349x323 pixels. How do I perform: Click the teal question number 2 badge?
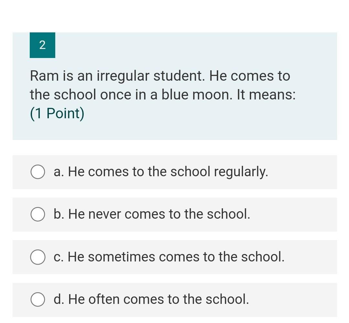coord(42,45)
